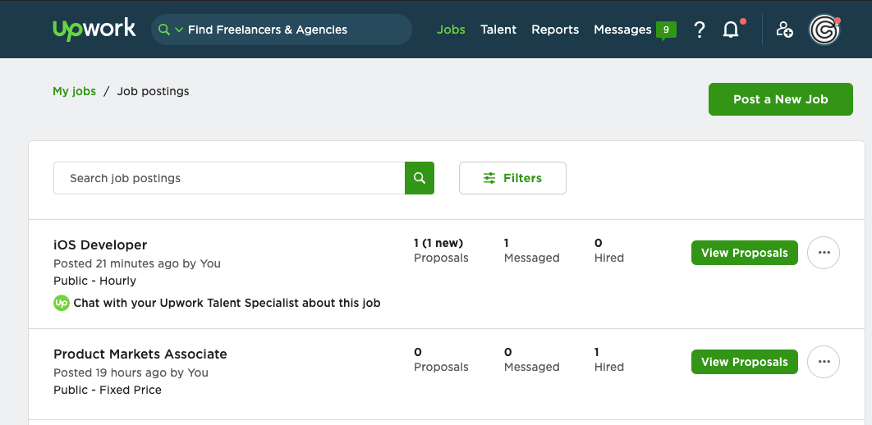Click the Upwork Talent Specialist chat icon
The height and width of the screenshot is (425, 872).
point(62,303)
